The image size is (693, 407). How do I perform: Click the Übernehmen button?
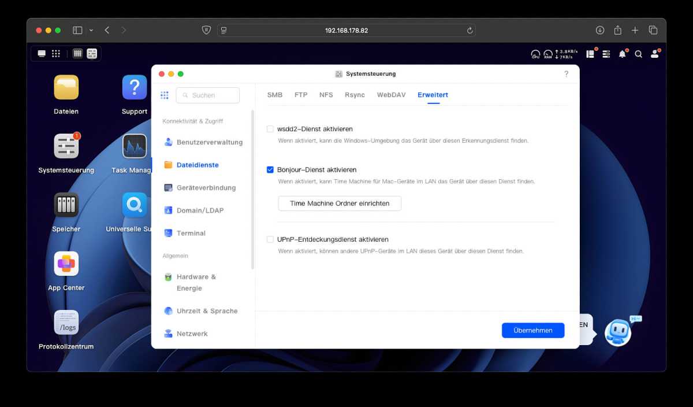point(533,330)
